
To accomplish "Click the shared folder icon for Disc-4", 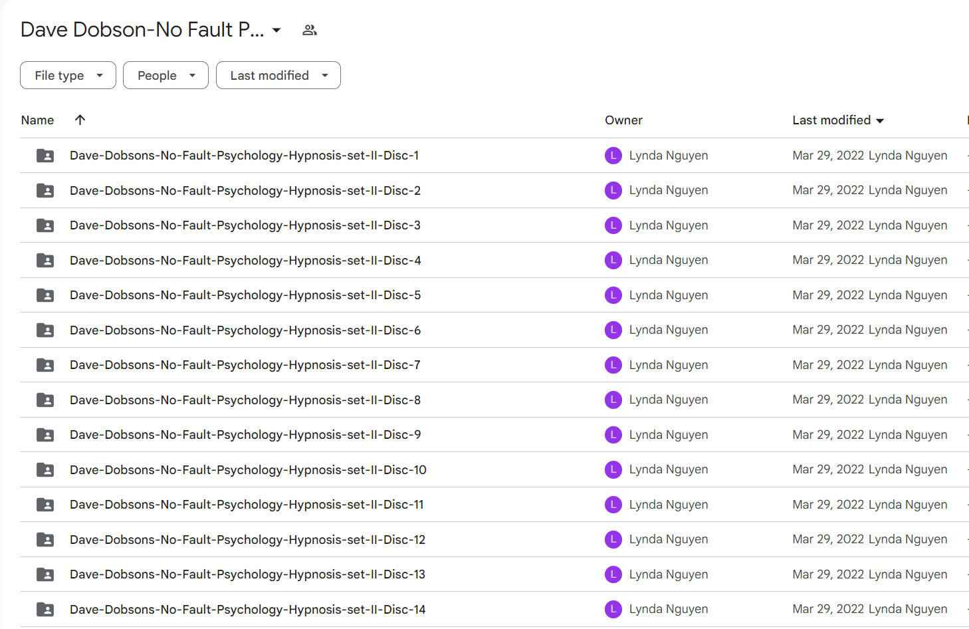I will [45, 260].
